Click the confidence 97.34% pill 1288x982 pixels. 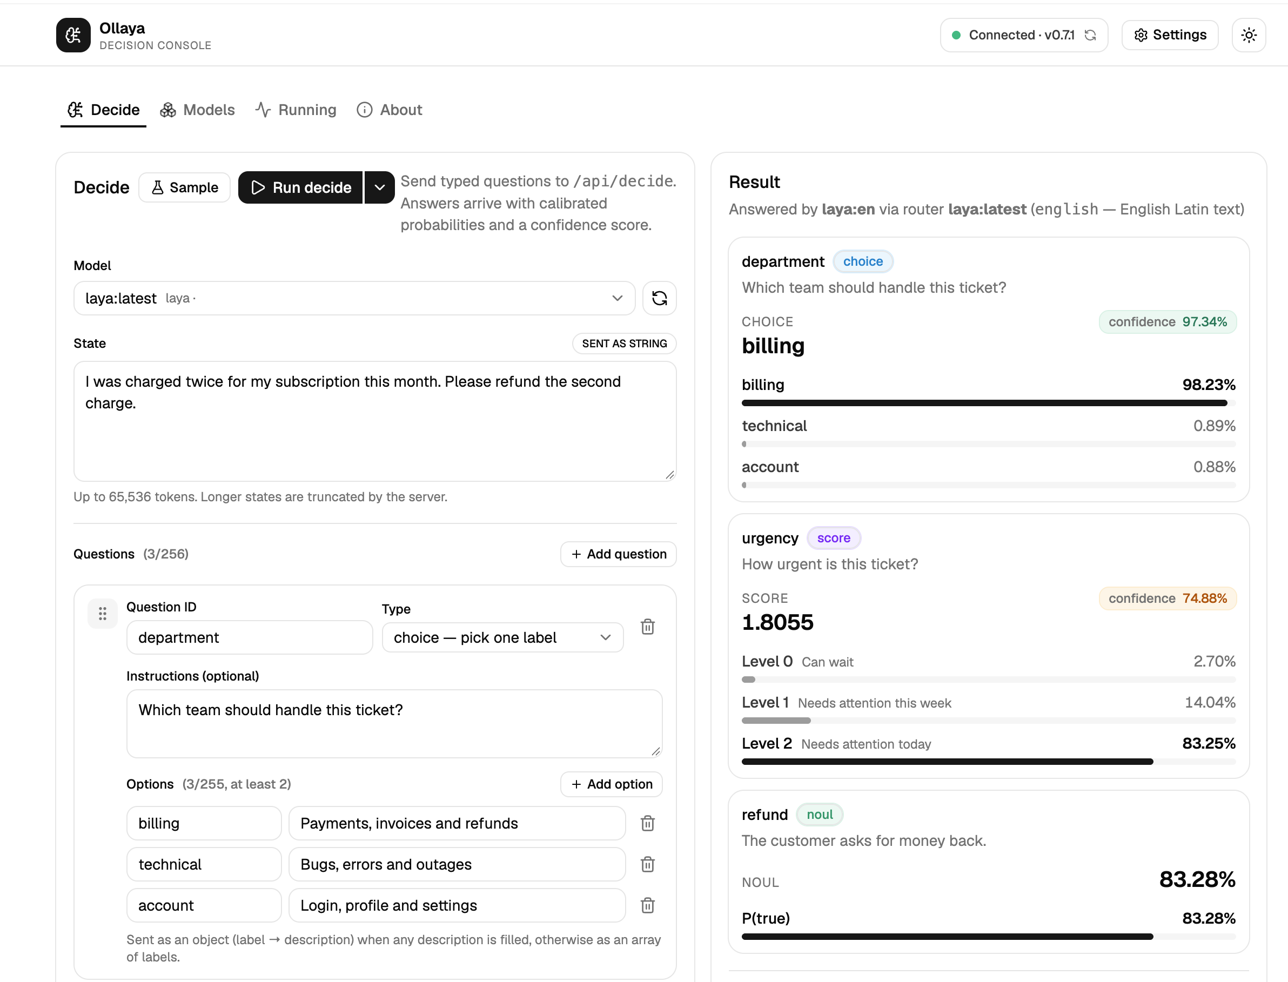click(x=1168, y=322)
